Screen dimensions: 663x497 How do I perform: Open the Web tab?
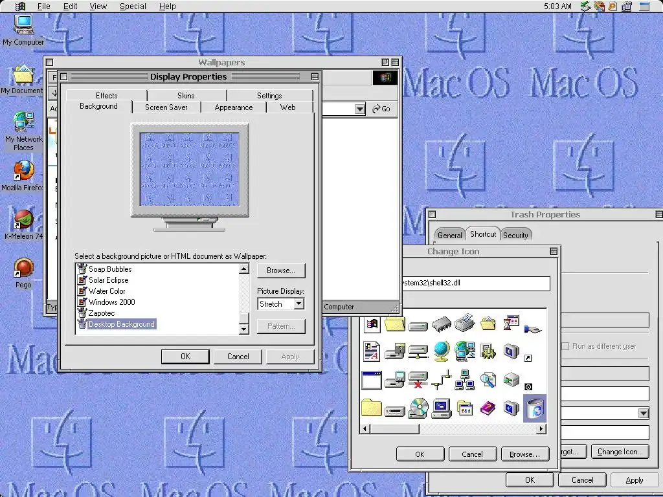(288, 107)
